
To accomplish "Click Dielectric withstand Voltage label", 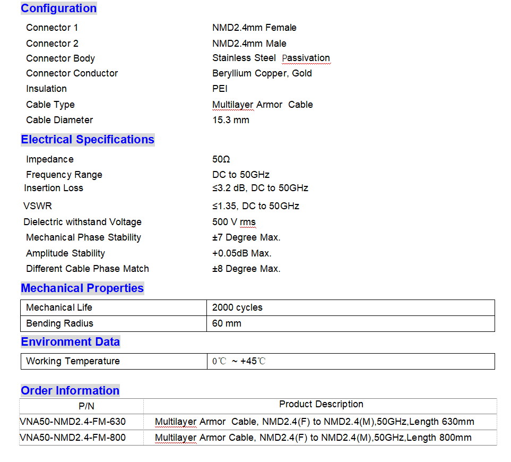I will pos(82,222).
